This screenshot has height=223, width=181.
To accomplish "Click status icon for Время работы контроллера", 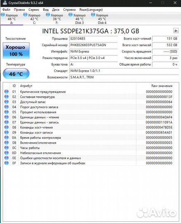I will [6, 138].
